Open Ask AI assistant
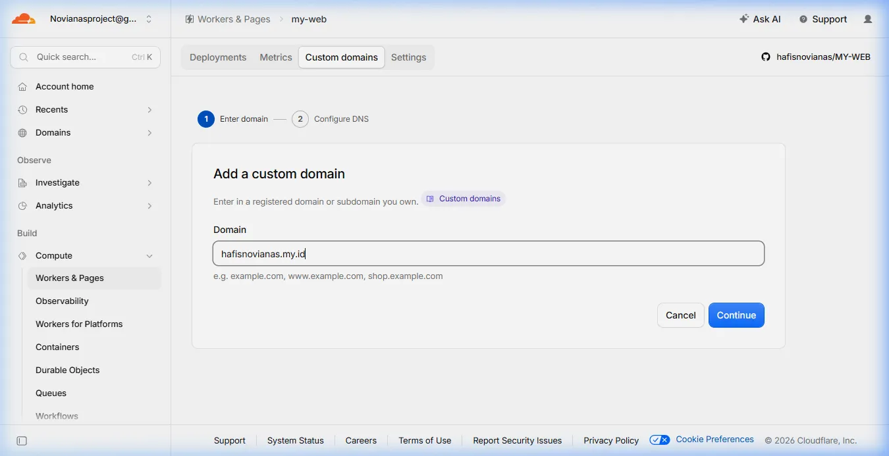The height and width of the screenshot is (456, 889). [x=760, y=19]
